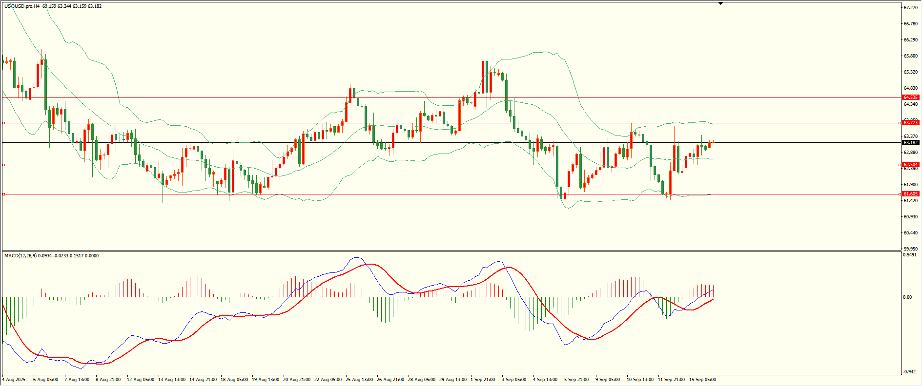
Task: Select the 64.535 red price label
Action: (x=910, y=97)
